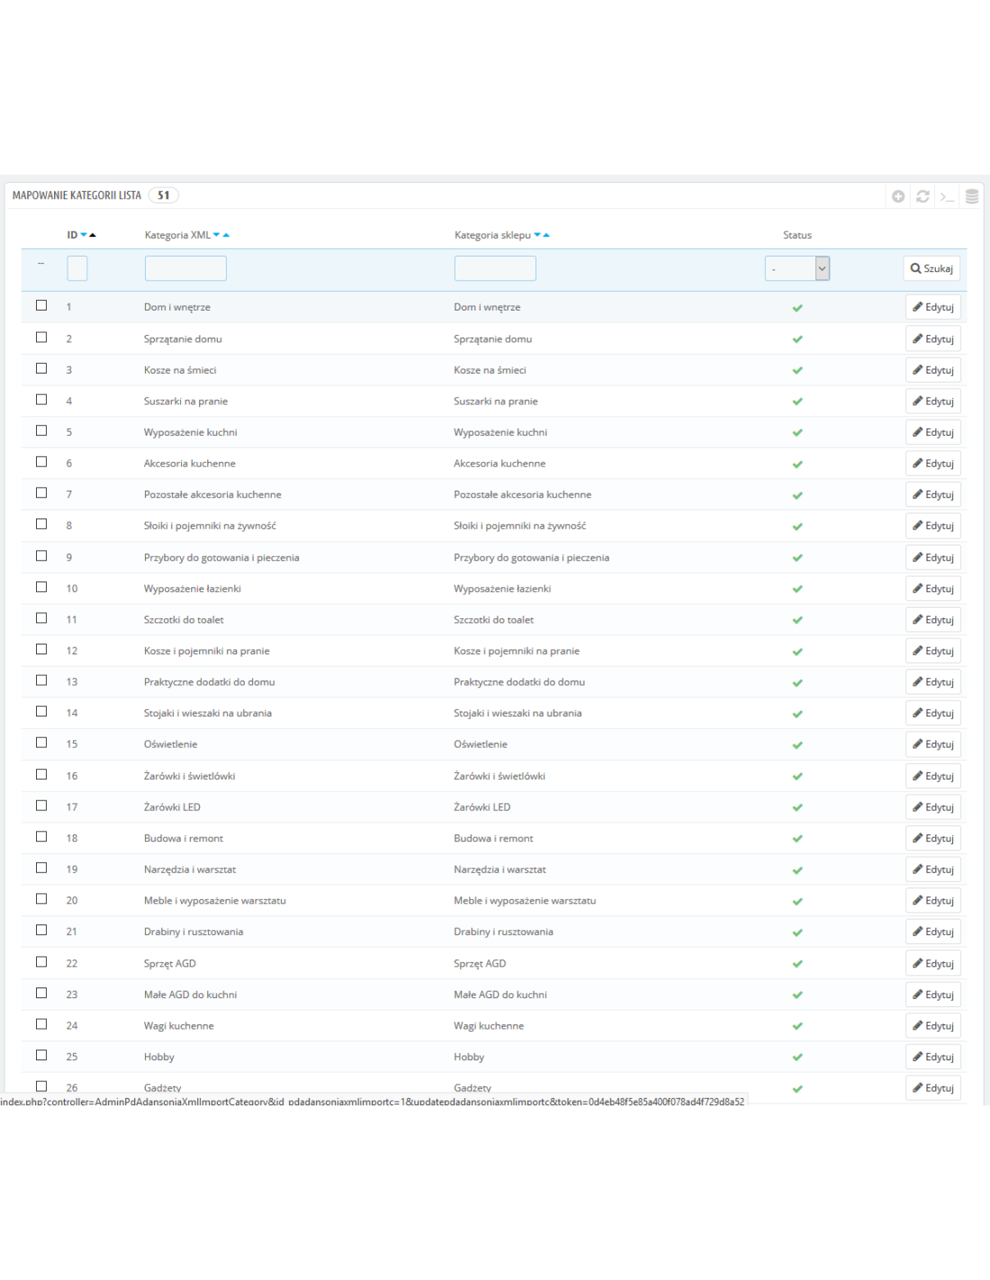Click the ID column header label
This screenshot has height=1280, width=990.
pyautogui.click(x=72, y=235)
